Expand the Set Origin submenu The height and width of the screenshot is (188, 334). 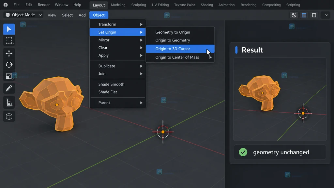click(x=118, y=32)
